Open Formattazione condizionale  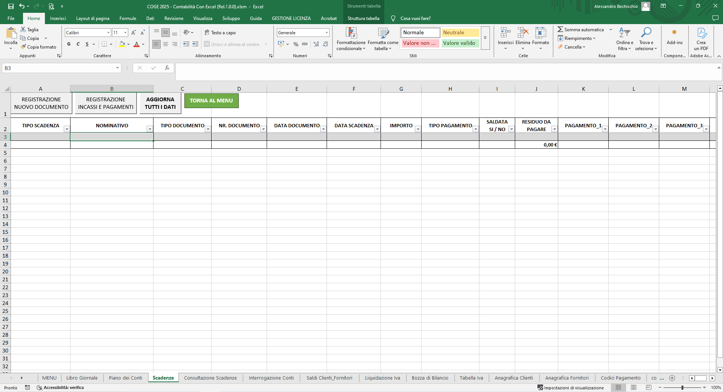[351, 39]
